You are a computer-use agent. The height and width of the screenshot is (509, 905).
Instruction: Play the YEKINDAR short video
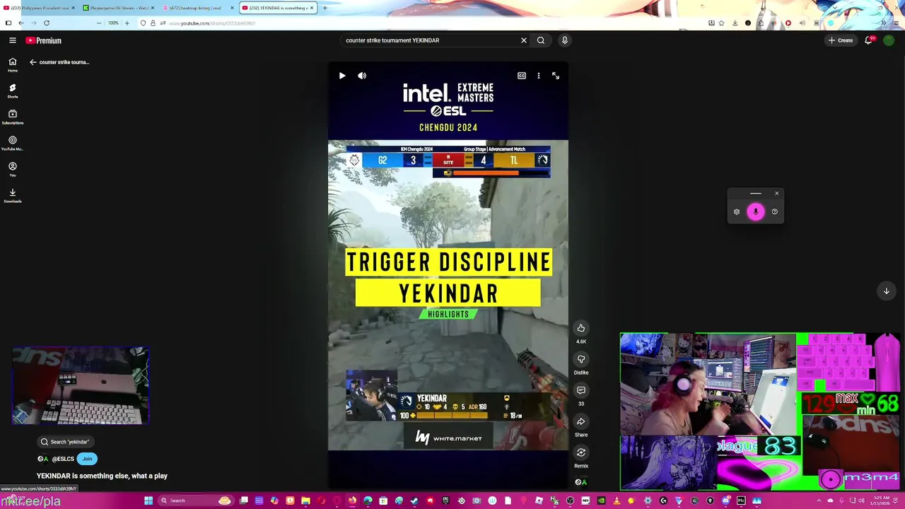342,76
